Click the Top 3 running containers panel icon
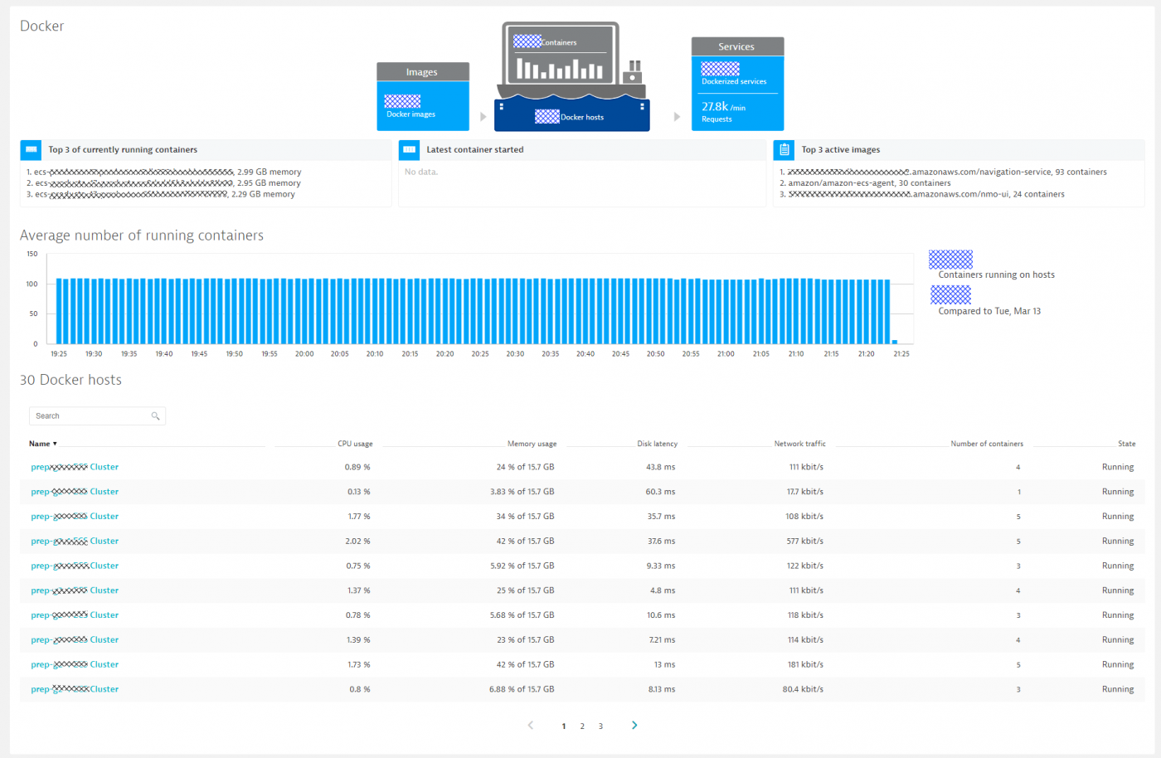 [31, 149]
